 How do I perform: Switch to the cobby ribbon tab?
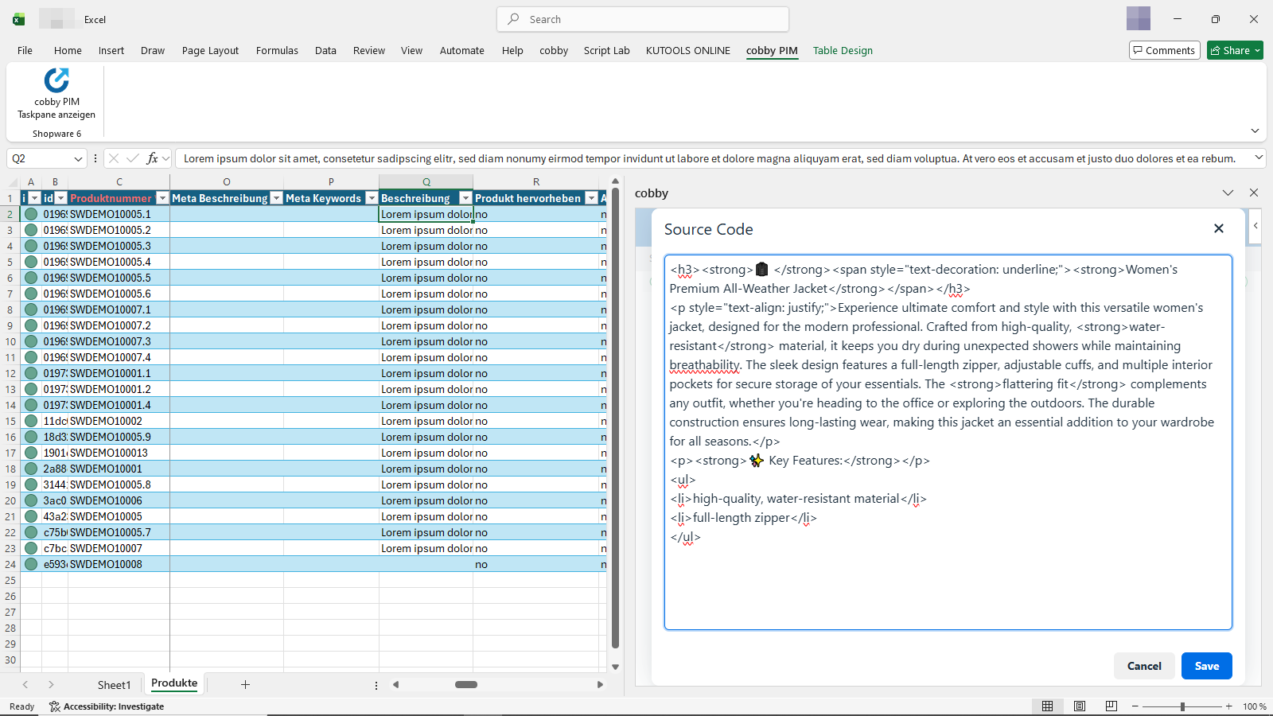pyautogui.click(x=554, y=50)
